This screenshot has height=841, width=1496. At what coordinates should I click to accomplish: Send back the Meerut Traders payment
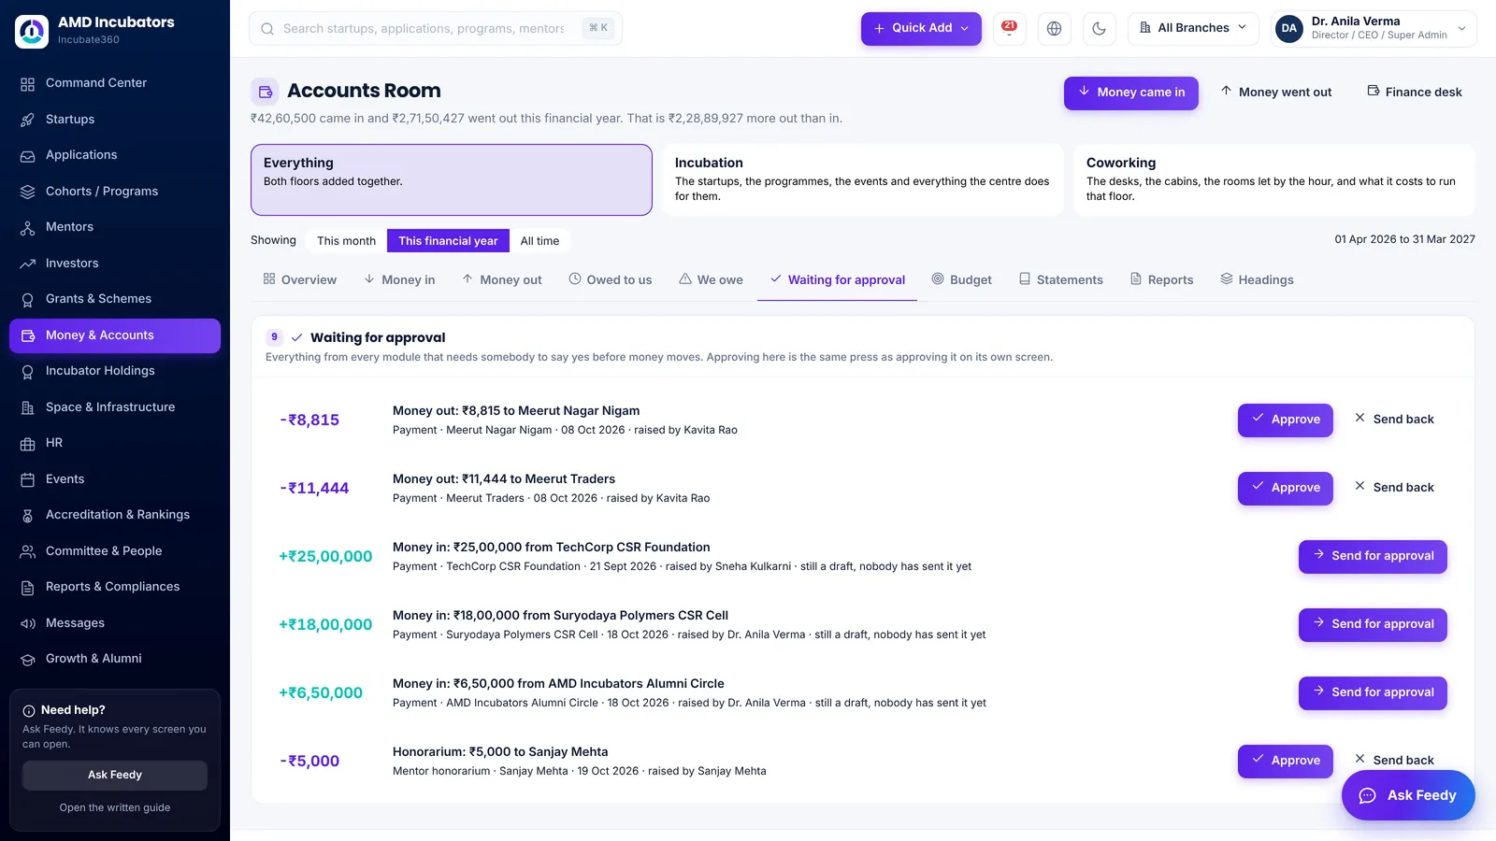click(1394, 488)
